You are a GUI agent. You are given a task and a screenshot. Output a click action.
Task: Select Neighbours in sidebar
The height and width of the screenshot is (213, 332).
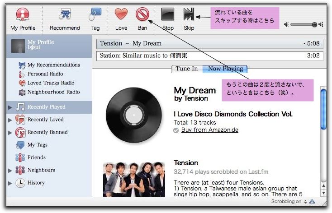pyautogui.click(x=49, y=170)
